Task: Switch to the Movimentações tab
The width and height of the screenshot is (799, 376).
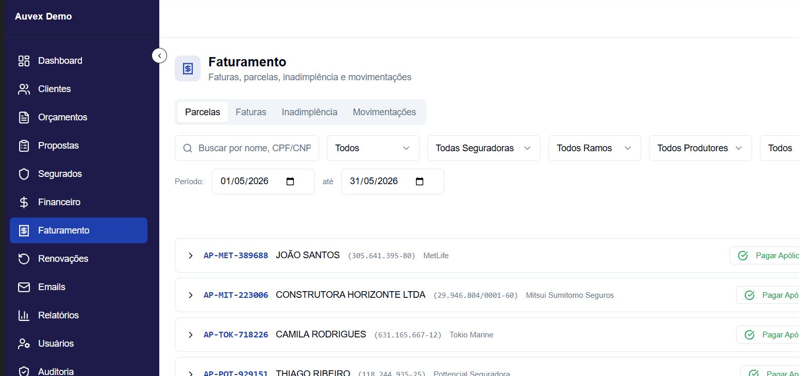Action: click(x=385, y=112)
